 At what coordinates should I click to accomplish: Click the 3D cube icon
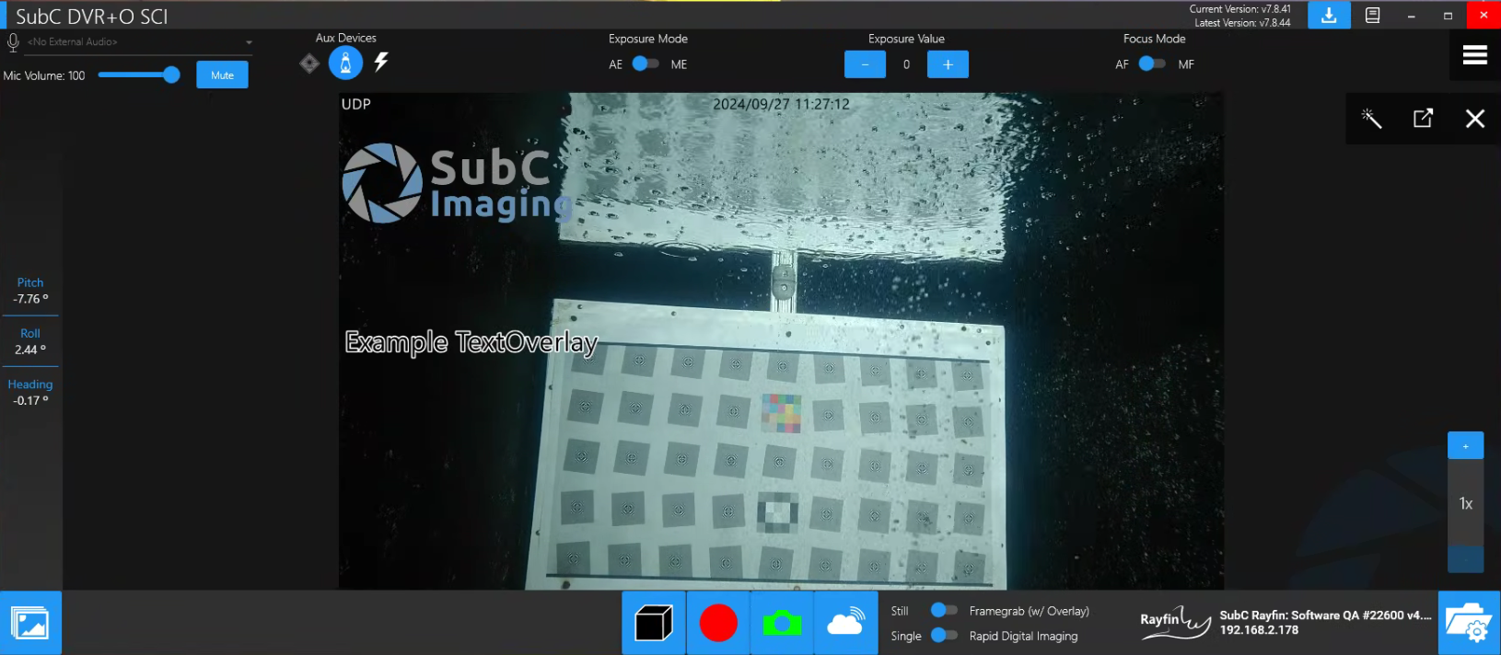coord(654,623)
